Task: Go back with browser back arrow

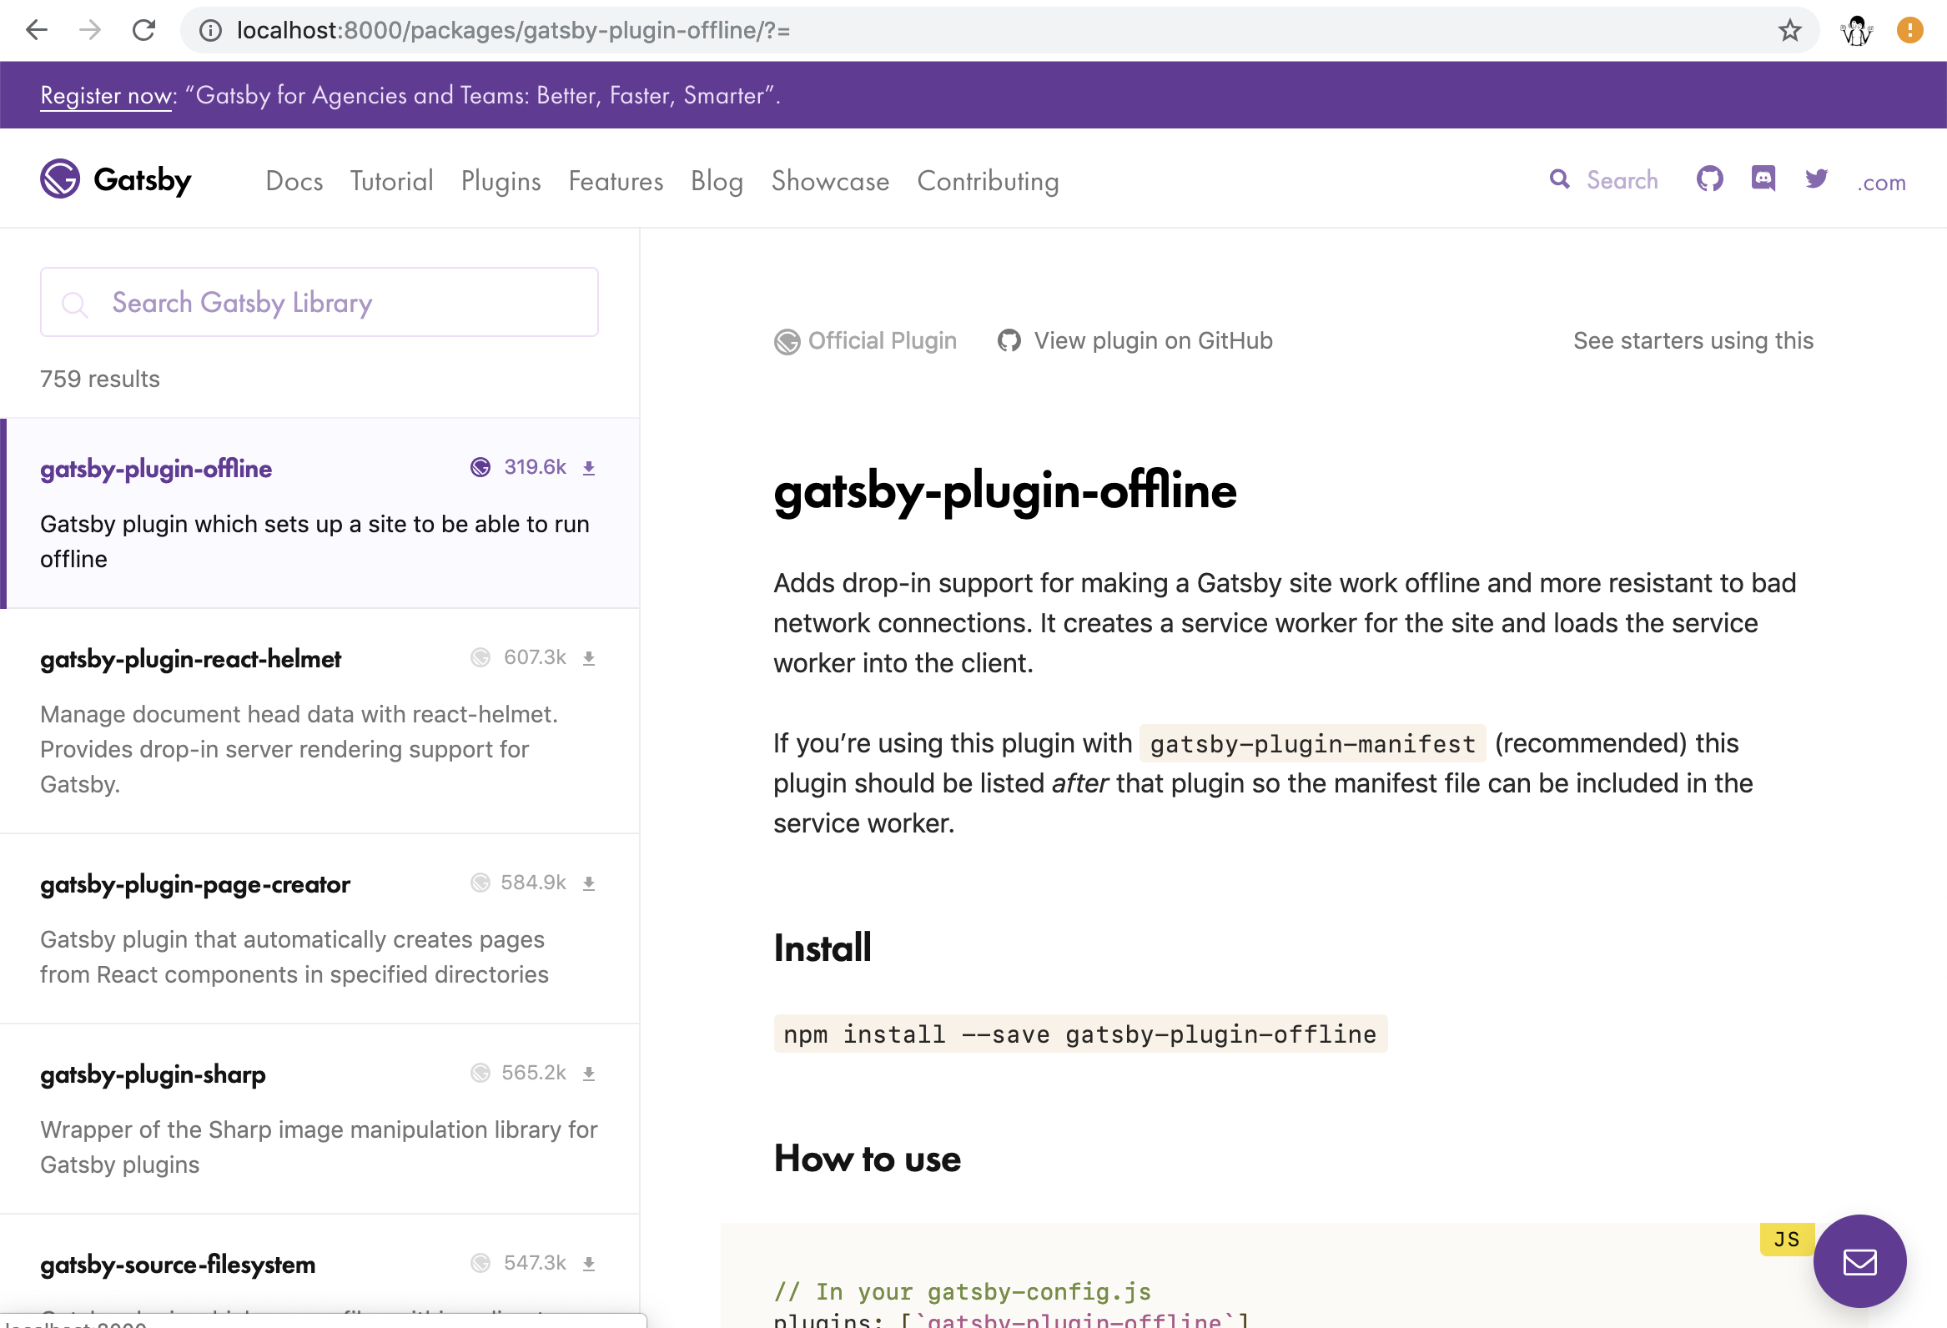Action: pos(37,31)
